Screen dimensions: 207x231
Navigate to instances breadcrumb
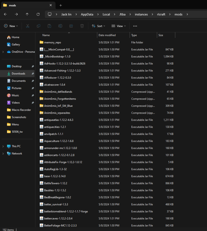(141, 14)
